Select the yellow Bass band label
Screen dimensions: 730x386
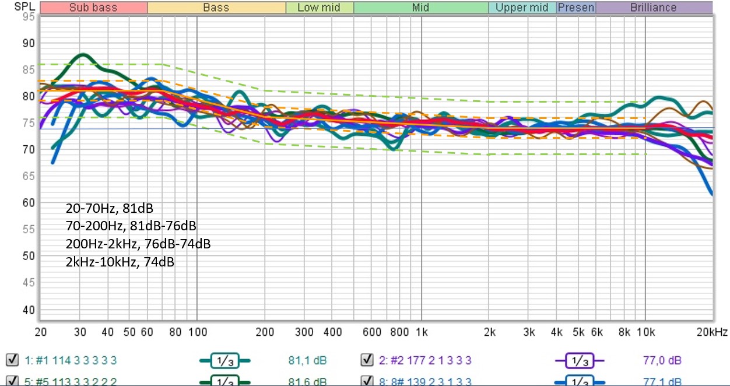click(x=216, y=8)
